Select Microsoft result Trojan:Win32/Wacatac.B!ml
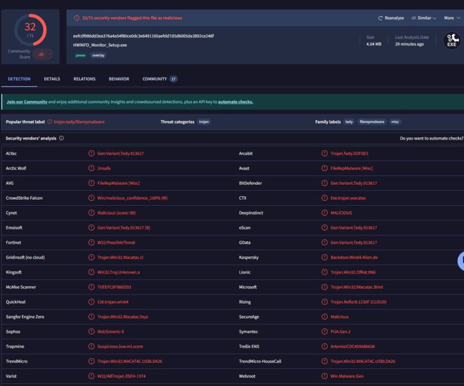464x386 pixels. coord(357,287)
